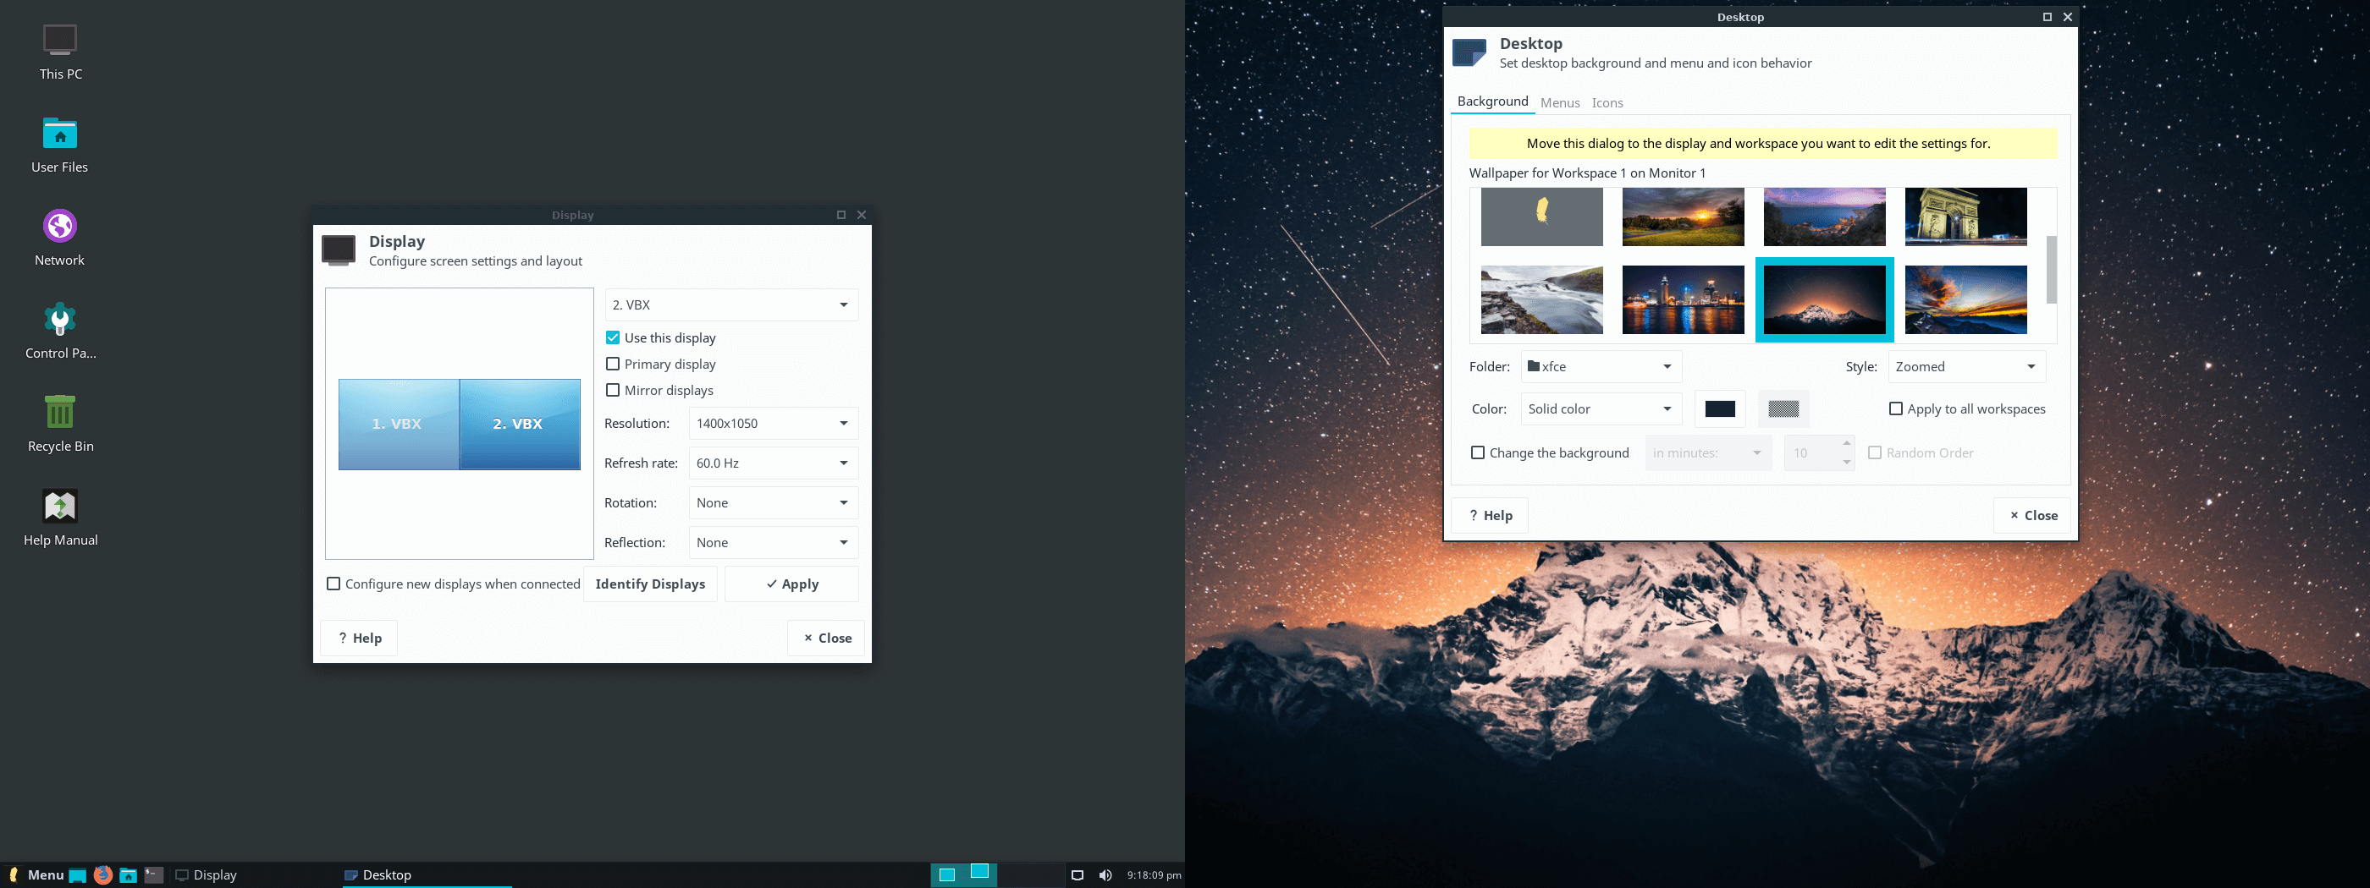Enable Apply to all workspaces
The image size is (2370, 888).
1895,409
